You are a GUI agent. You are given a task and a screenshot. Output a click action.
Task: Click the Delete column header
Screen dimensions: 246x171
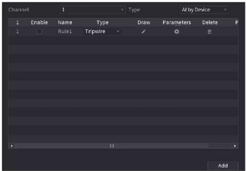click(210, 23)
